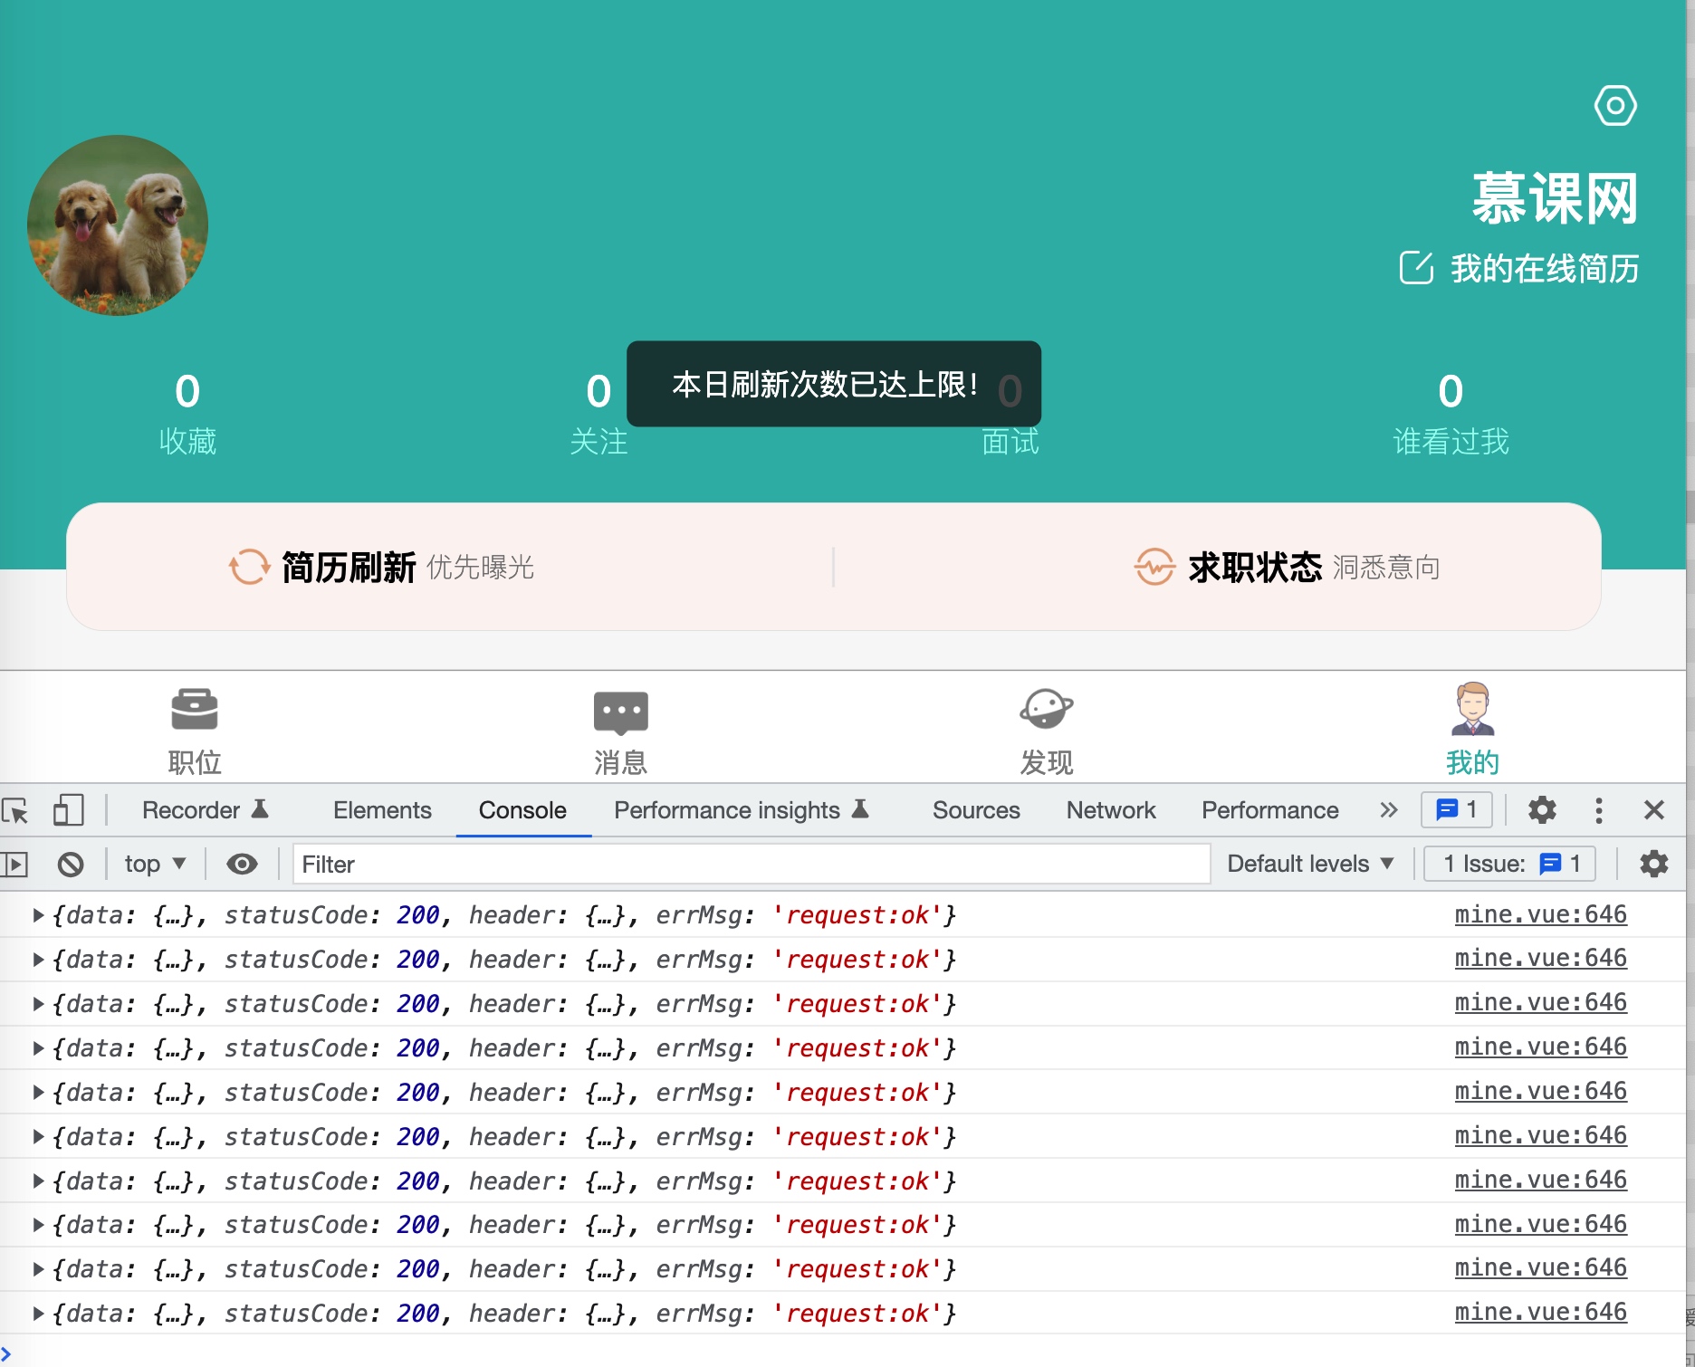Click the puppy avatar photo
The image size is (1695, 1367).
click(118, 225)
